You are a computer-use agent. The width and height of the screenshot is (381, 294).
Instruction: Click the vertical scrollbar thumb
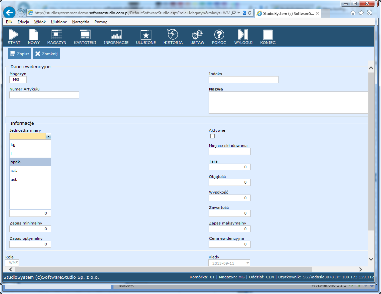(371, 151)
